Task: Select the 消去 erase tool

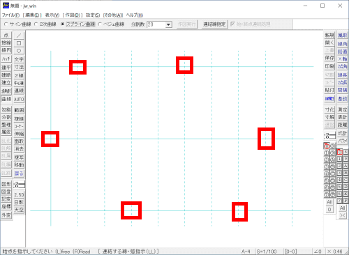Action: (x=19, y=149)
